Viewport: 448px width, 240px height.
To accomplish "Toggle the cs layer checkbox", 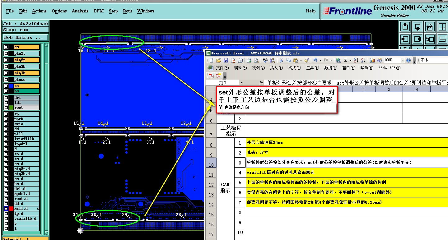I will 6,47.
